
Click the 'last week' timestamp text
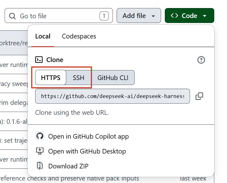(193, 179)
